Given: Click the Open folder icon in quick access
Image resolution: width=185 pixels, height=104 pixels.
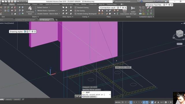Looking at the screenshot, I should click(6, 1).
